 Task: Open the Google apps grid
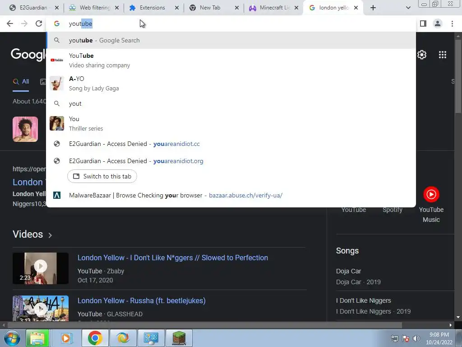[443, 55]
